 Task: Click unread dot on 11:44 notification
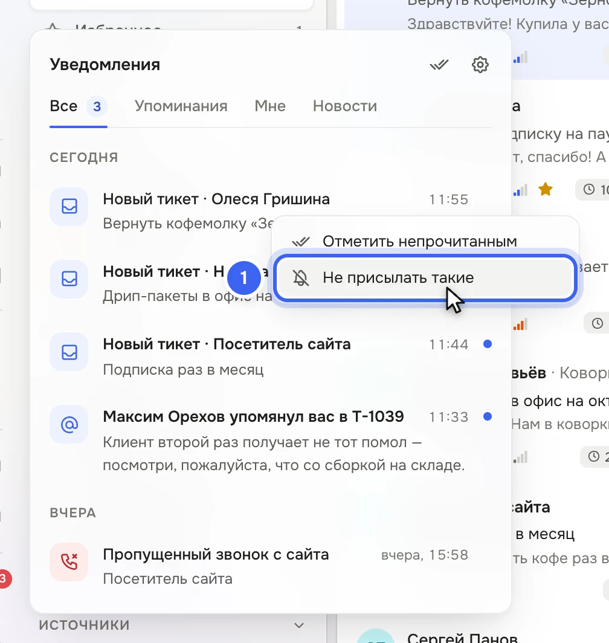[488, 344]
